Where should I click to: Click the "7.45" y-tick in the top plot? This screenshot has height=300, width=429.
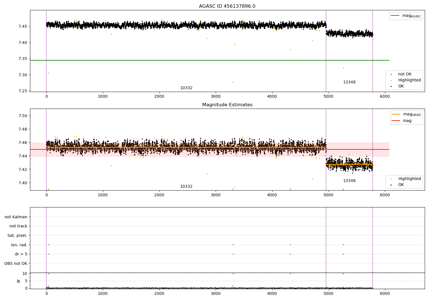click(x=23, y=27)
